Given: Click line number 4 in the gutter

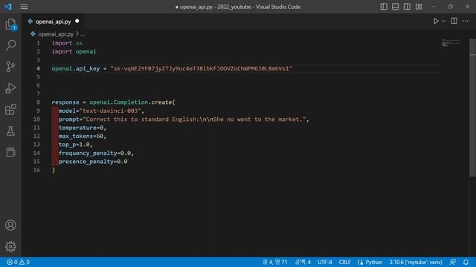Looking at the screenshot, I should (x=38, y=68).
